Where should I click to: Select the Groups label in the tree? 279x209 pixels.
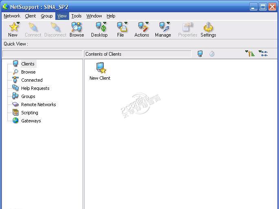pos(28,96)
